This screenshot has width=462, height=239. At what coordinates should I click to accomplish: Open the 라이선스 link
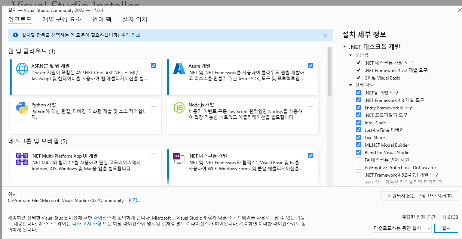click(102, 217)
